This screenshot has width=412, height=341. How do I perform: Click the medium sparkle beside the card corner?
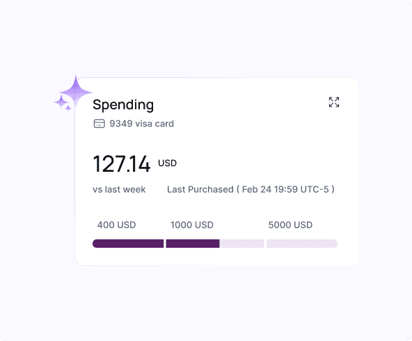click(x=61, y=102)
